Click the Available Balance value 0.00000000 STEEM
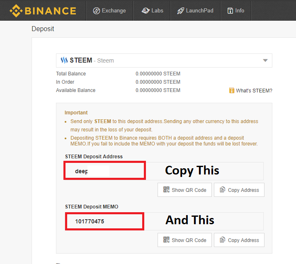The height and width of the screenshot is (264, 296). point(158,90)
